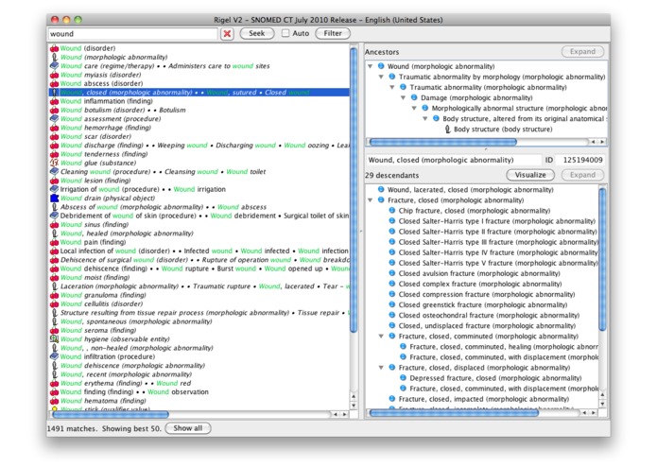657x467 pixels.
Task: Click the icon beside Wound (disorder)
Action: point(54,48)
